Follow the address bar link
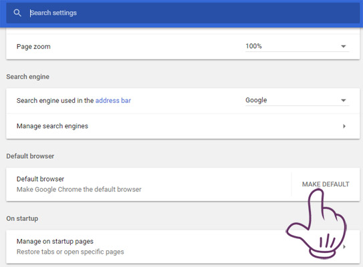This screenshot has height=267, width=363. 113,101
